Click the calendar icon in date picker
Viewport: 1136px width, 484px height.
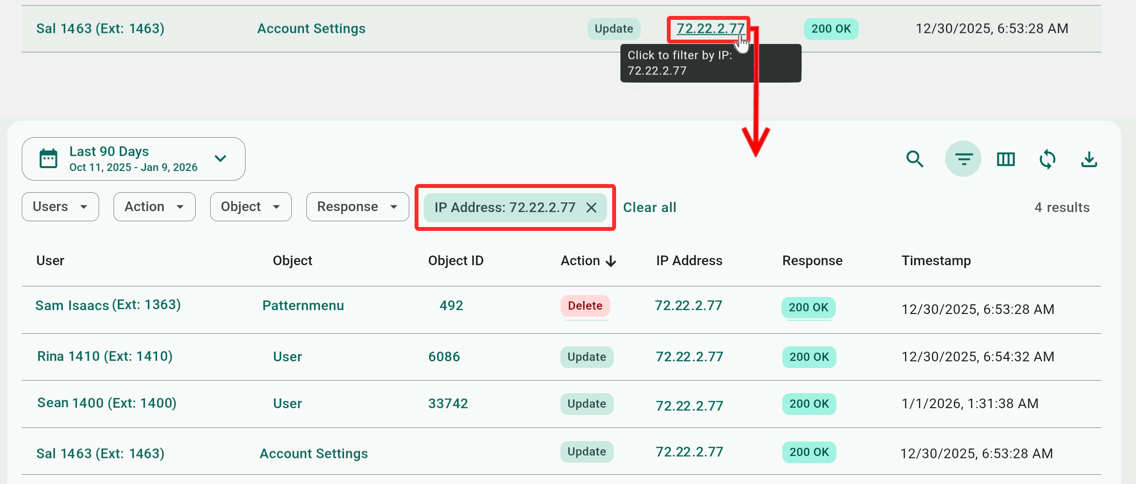pos(48,158)
